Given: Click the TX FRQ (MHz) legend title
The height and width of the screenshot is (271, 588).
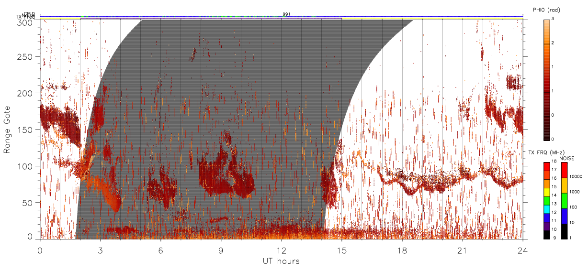Looking at the screenshot, I should click(546, 152).
